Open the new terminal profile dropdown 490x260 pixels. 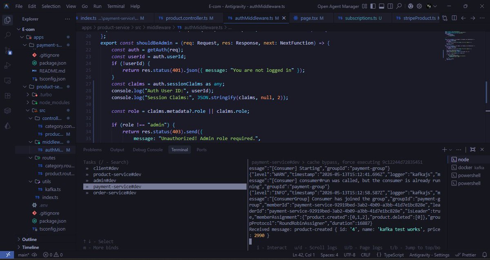(451, 150)
